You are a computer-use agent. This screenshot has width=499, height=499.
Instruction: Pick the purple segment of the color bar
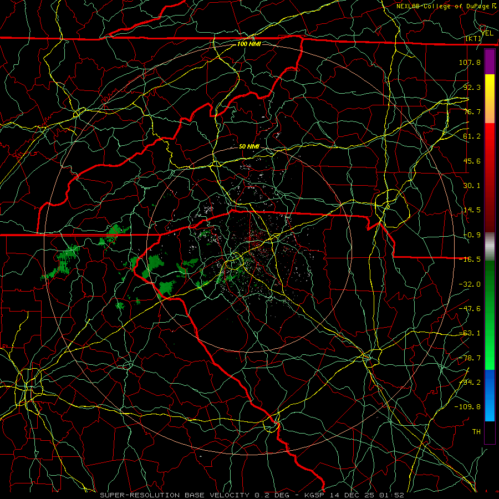click(490, 62)
